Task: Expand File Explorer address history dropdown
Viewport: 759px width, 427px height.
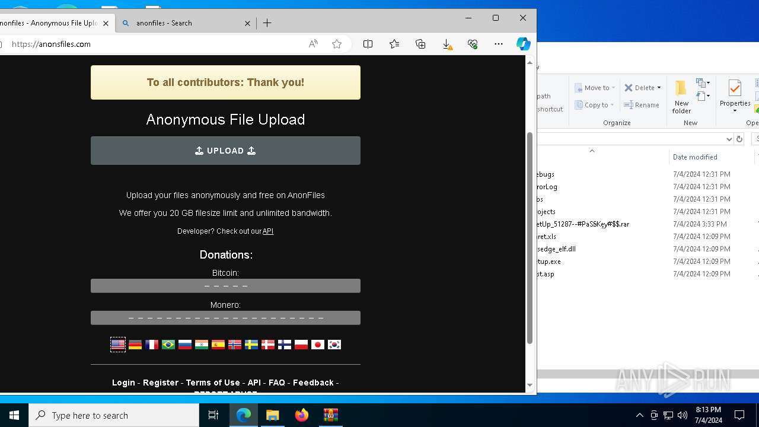Action: click(x=729, y=139)
